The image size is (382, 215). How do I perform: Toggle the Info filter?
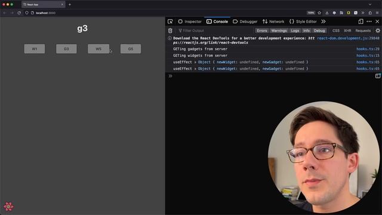[306, 30]
